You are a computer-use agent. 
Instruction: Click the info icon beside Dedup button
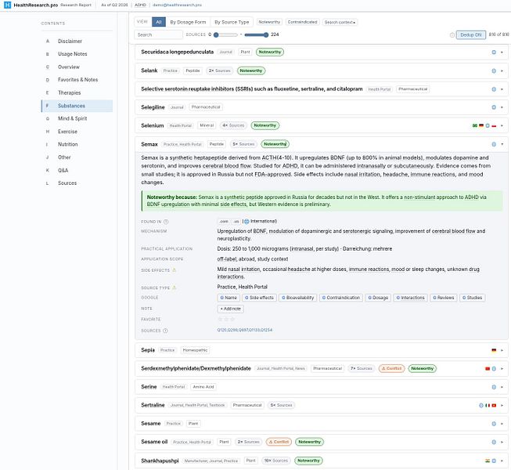452,35
